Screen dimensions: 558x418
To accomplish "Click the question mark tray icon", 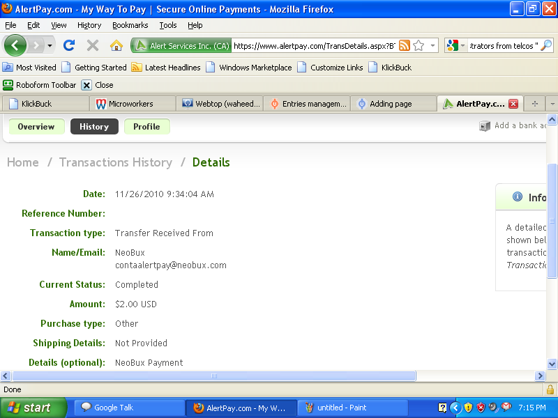I will tap(442, 408).
